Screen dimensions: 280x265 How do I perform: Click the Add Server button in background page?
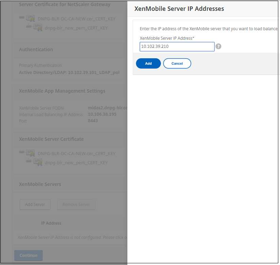coord(35,205)
